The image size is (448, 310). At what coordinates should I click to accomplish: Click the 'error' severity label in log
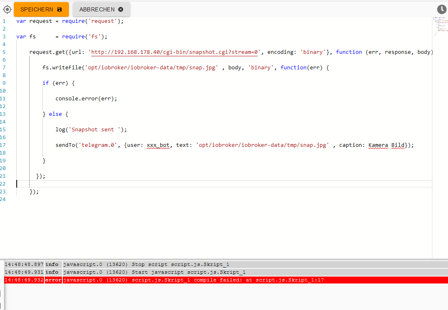53,280
